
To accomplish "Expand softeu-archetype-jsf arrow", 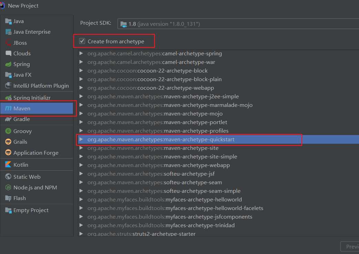I will coord(81,174).
